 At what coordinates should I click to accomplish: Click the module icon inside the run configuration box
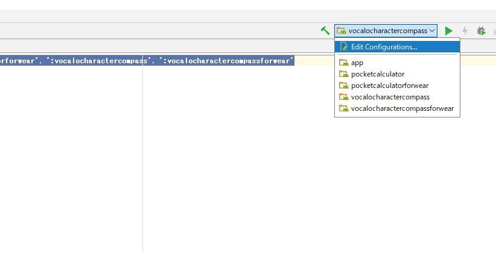tap(342, 31)
